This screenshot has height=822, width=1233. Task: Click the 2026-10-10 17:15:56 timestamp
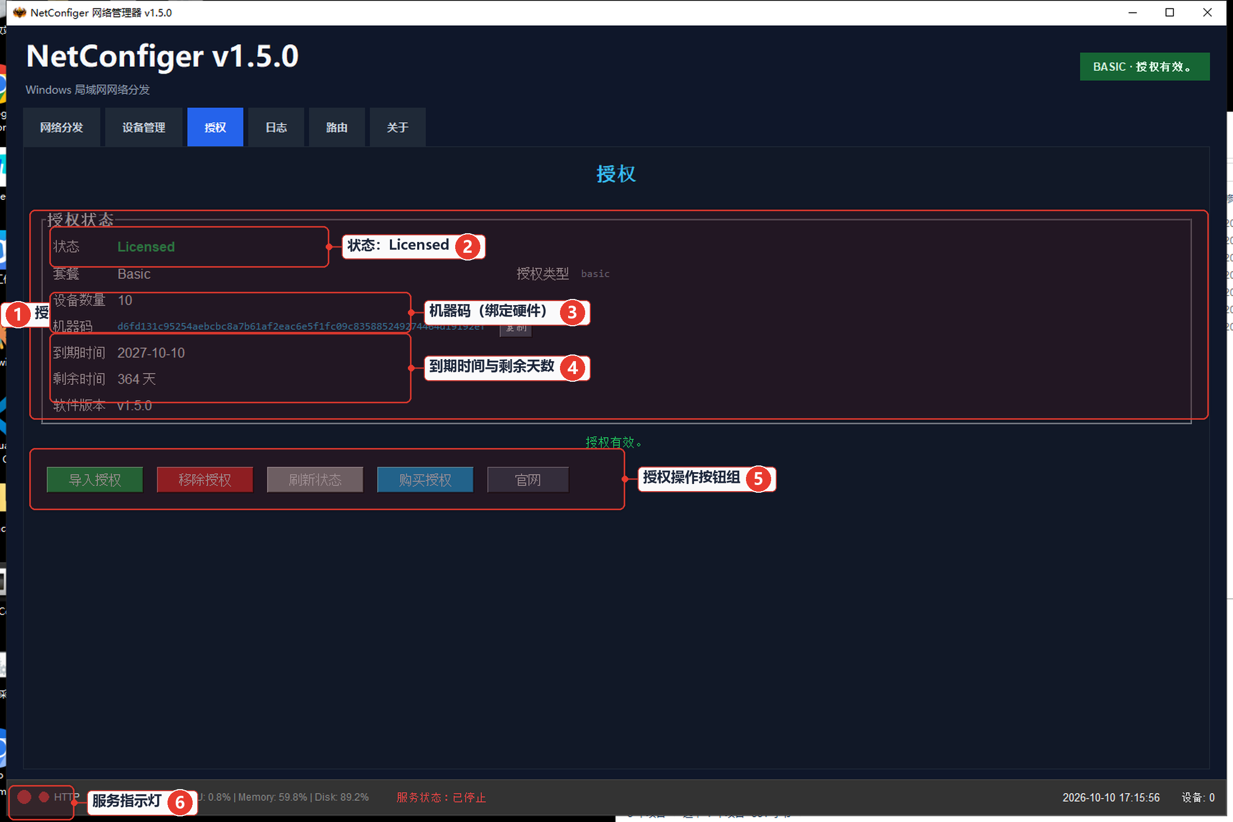(1111, 797)
